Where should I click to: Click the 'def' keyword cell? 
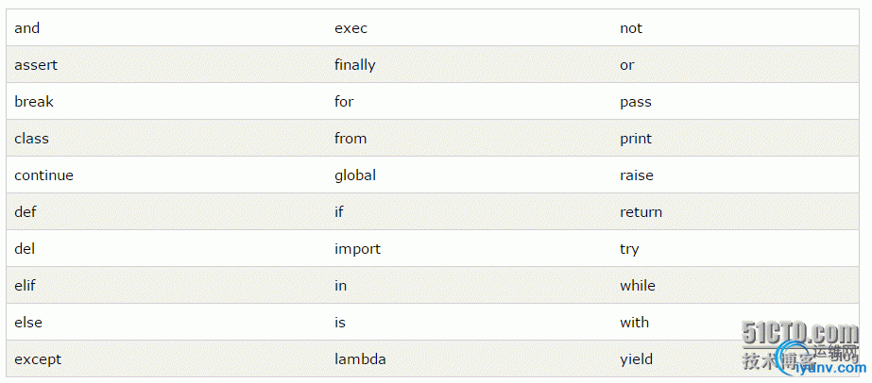(26, 212)
